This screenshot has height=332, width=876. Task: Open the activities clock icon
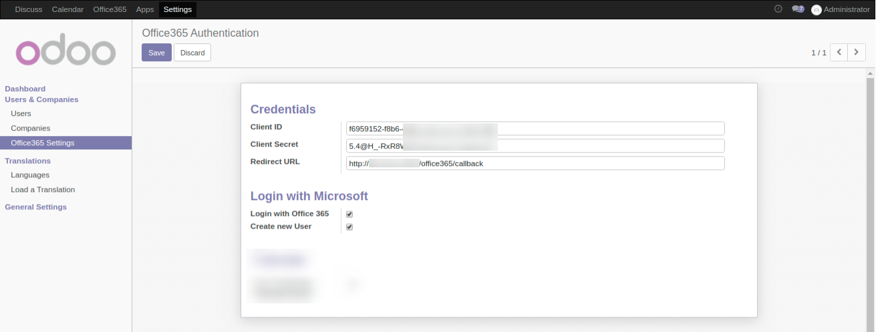tap(778, 9)
